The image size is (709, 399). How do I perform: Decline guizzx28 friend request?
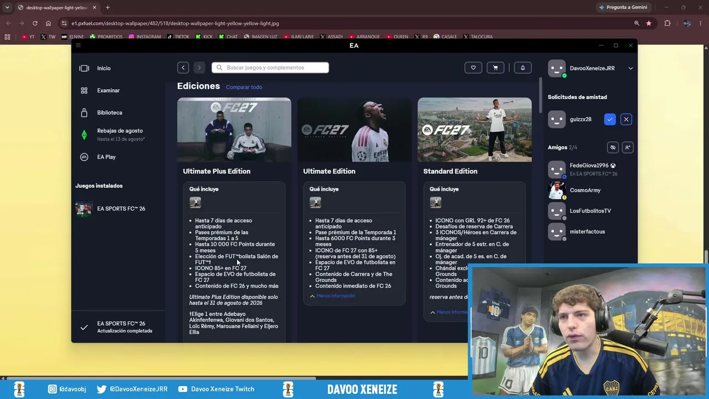tap(626, 119)
